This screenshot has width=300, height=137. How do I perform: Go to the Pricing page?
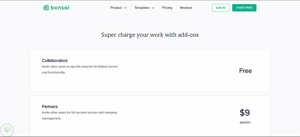coord(167,8)
